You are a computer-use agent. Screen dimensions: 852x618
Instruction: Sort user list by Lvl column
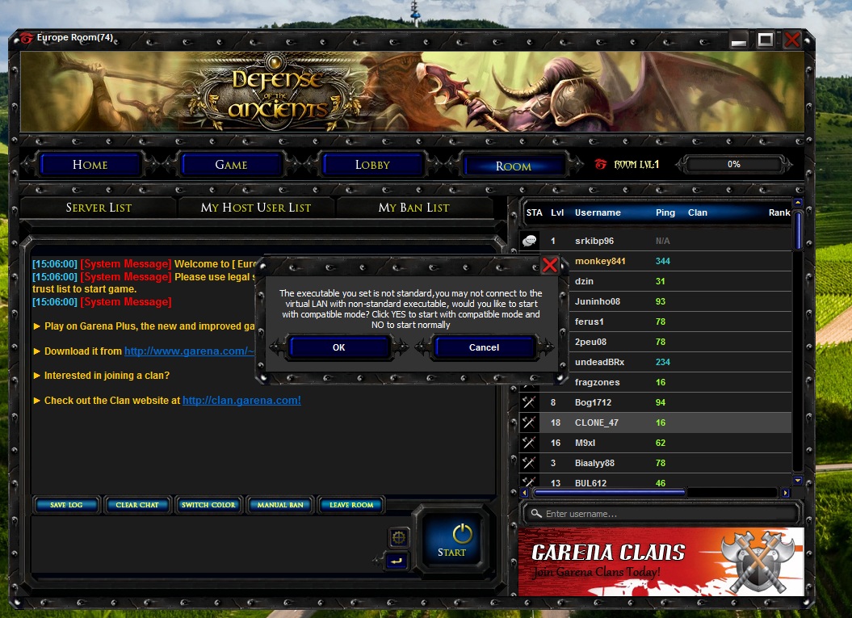(x=557, y=212)
